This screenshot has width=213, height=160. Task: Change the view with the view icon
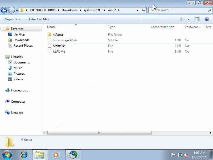click(183, 19)
